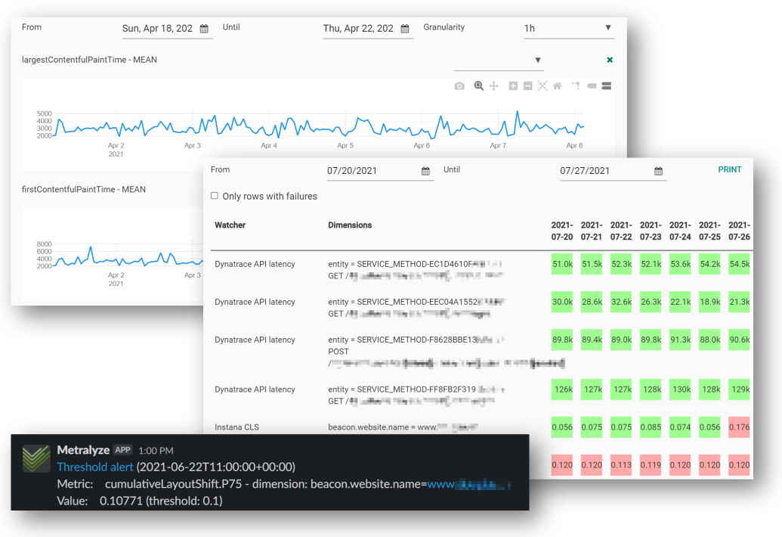This screenshot has height=537, width=782.
Task: Click entity SERVICE_METHOD-EEC04A1552 dimension text
Action: click(x=416, y=302)
